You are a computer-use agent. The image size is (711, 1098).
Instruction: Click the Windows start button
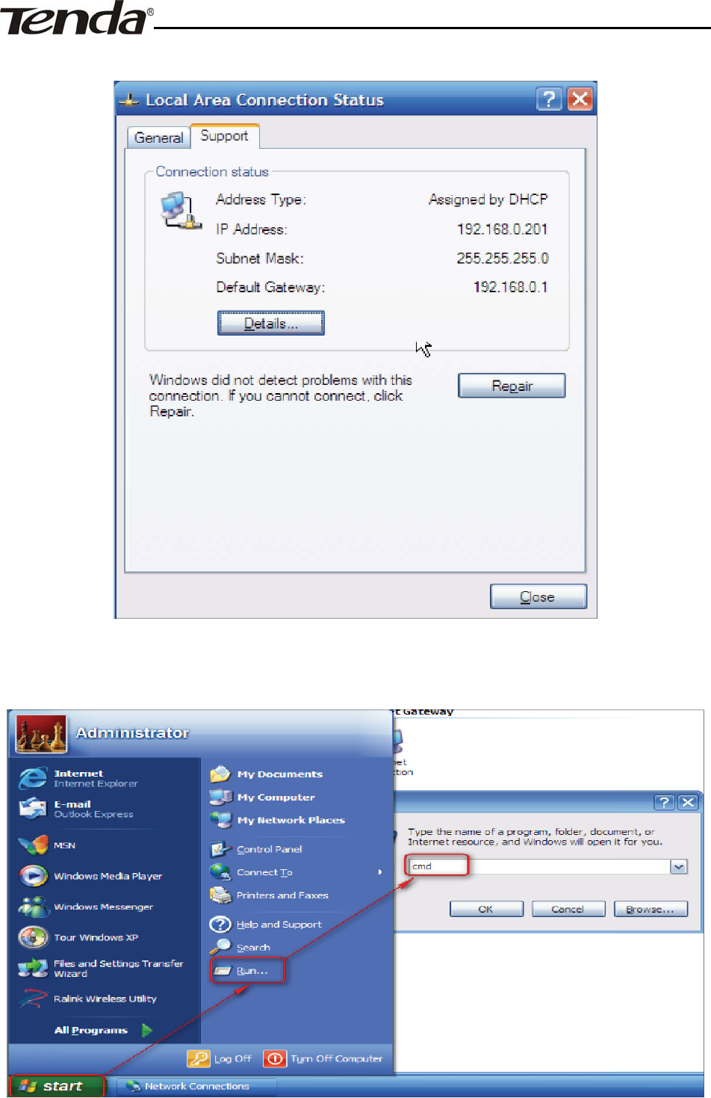[x=56, y=1086]
